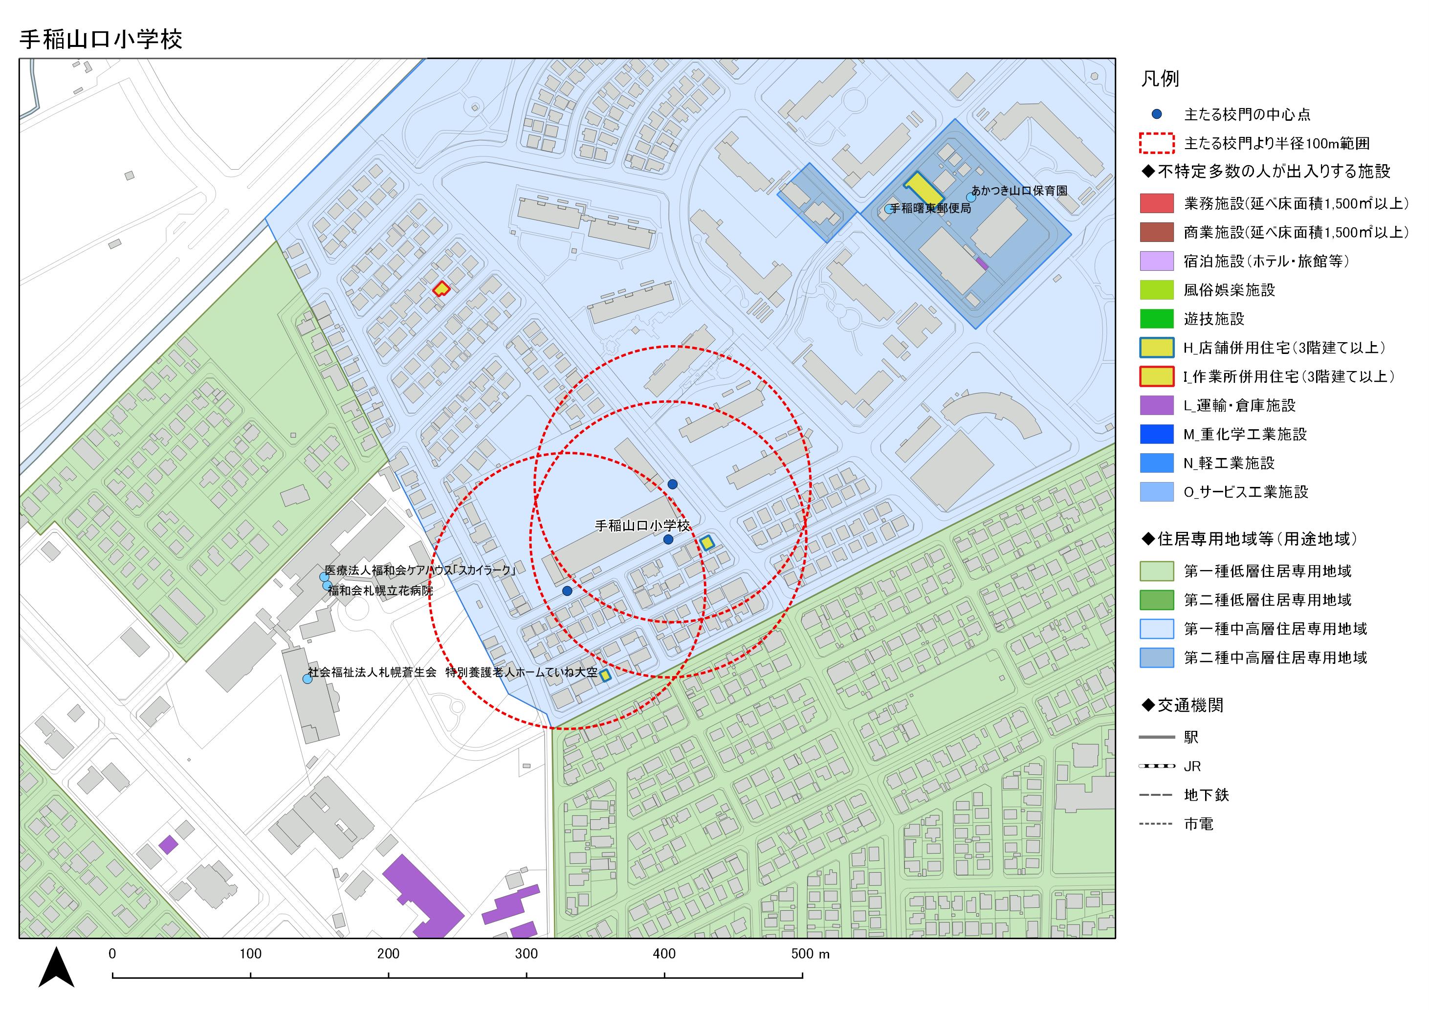This screenshot has height=1010, width=1429.
Task: Click the I_作業所併用住宅 swatch
Action: coord(1156,376)
